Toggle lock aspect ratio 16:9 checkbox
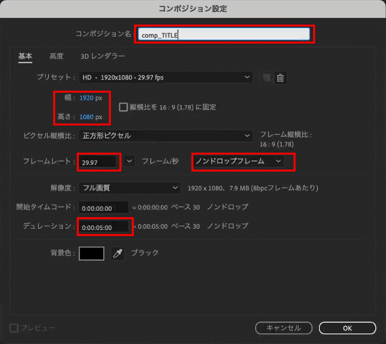This screenshot has height=344, width=386. click(x=123, y=107)
